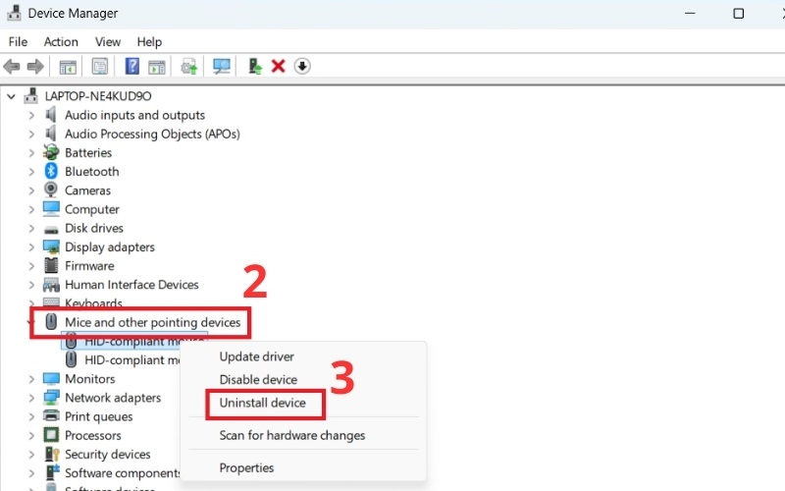Click the Scan for hardware changes monitor icon
The image size is (785, 491).
(x=222, y=67)
